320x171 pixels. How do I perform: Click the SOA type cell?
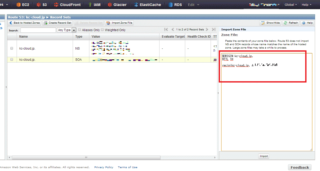[x=81, y=60]
